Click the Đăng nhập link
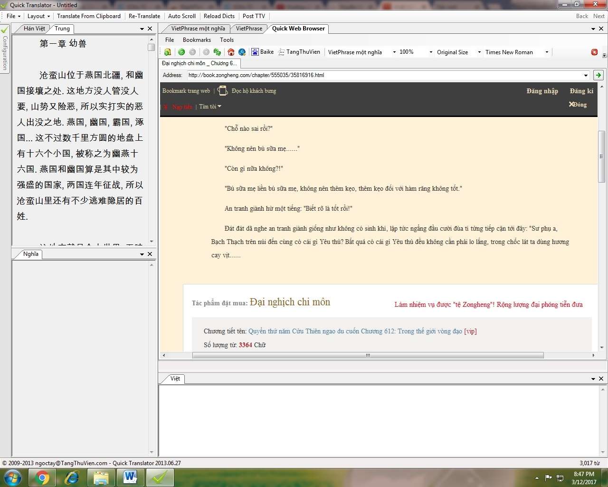Image resolution: width=608 pixels, height=487 pixels. tap(542, 91)
